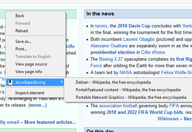192x132 pixels.
Task: Select Save as... menu entry
Action: pyautogui.click(x=35, y=41)
